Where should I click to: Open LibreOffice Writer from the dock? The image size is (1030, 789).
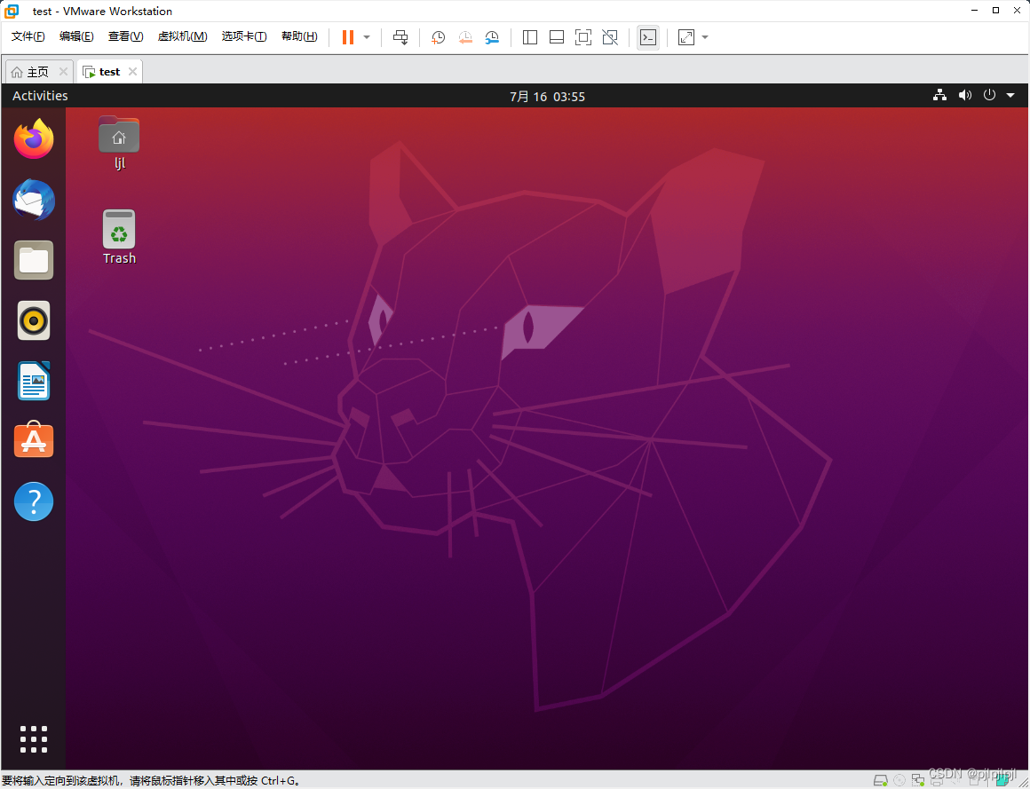pyautogui.click(x=34, y=381)
